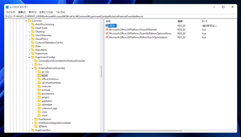Image resolution: width=241 pixels, height=137 pixels.
Task: Collapse the Common tree node
Action: [26, 21]
